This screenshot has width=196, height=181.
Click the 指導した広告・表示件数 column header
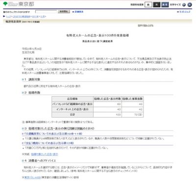click(x=107, y=99)
